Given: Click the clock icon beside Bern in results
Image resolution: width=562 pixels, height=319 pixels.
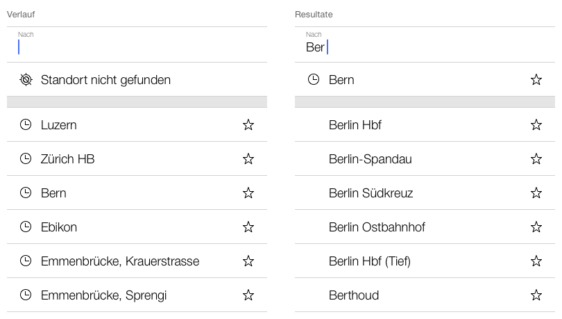Looking at the screenshot, I should [314, 80].
